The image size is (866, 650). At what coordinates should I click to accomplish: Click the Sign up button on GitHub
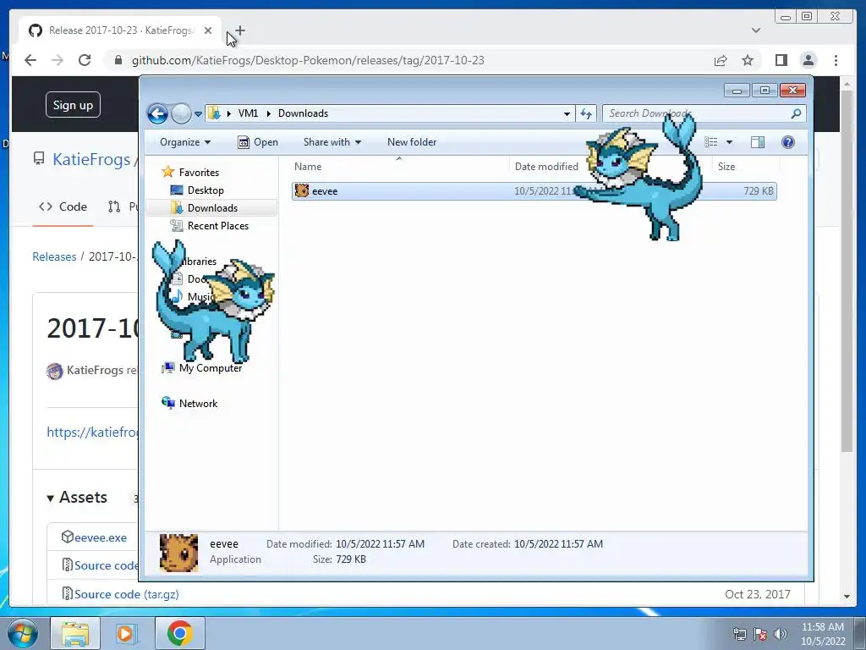point(73,105)
